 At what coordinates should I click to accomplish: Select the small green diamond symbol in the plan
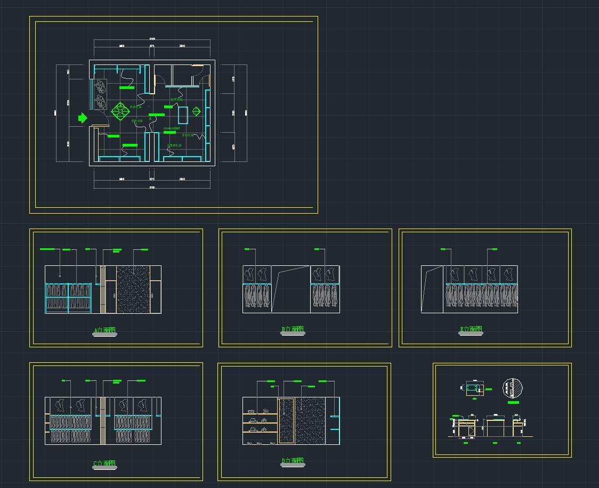(196, 111)
